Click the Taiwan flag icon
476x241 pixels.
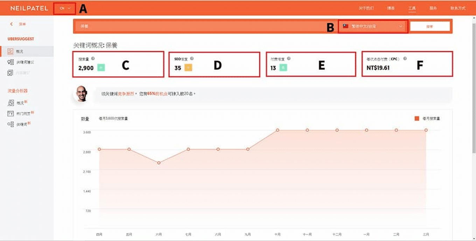(x=346, y=26)
